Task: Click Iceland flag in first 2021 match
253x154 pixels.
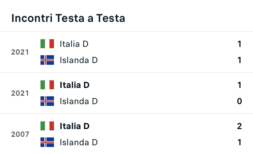Action: coord(47,60)
